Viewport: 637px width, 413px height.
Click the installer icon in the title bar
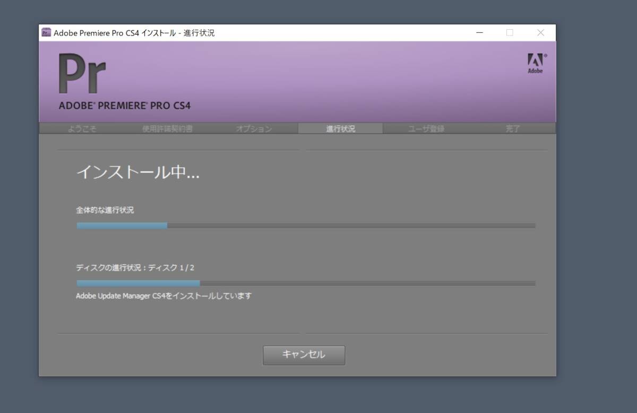click(x=47, y=33)
